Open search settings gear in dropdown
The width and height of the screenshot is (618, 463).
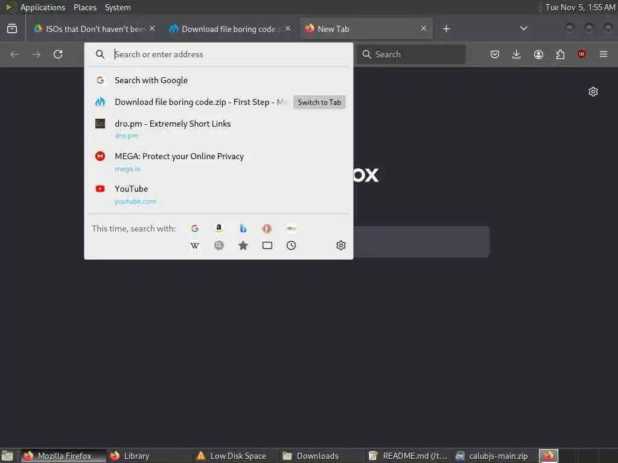[341, 246]
